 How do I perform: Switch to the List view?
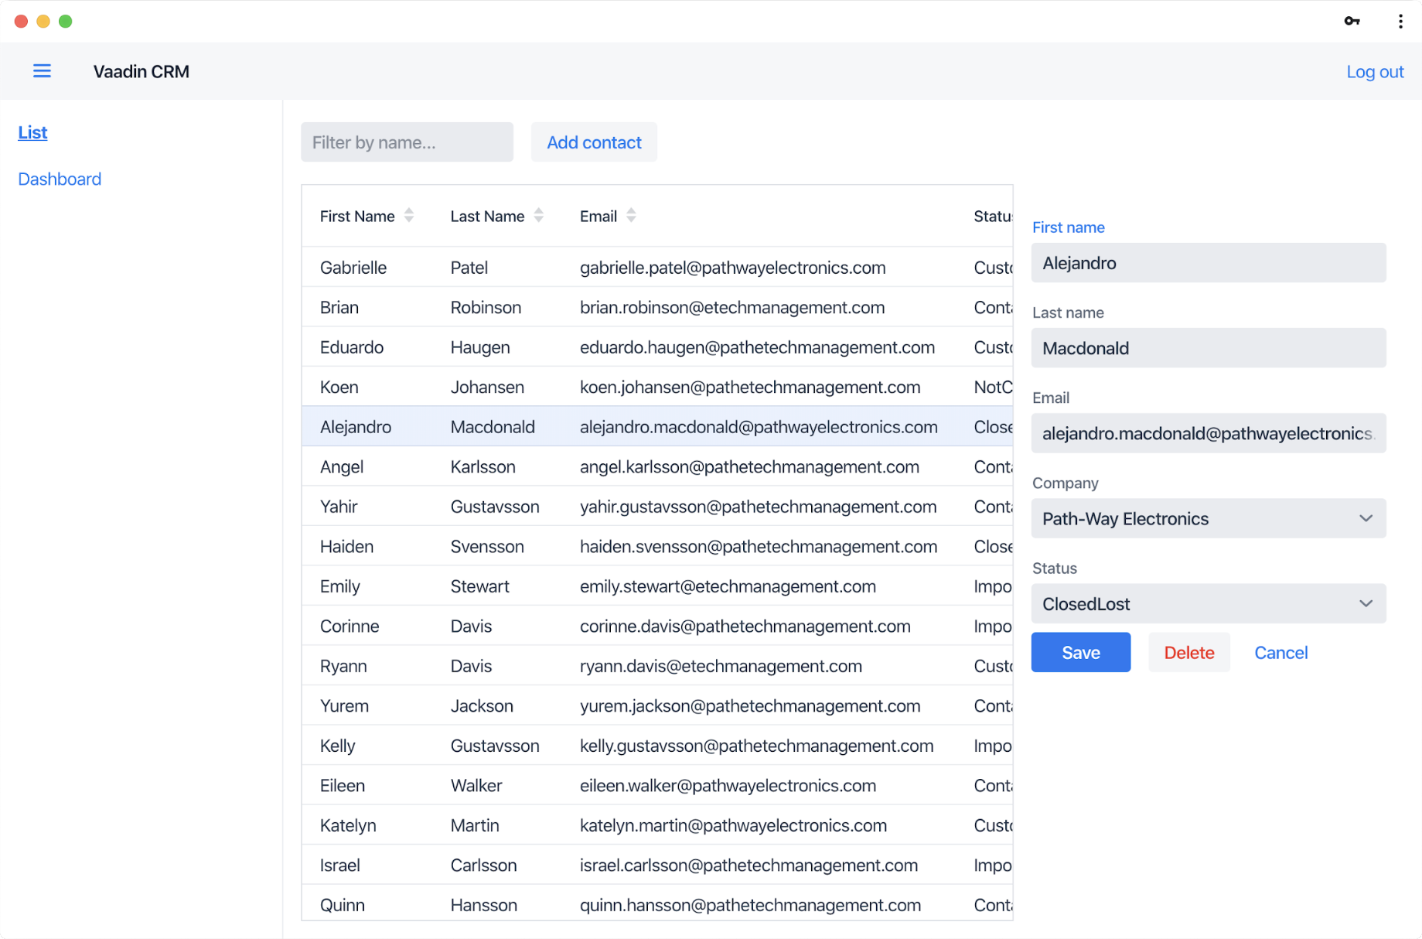pos(32,132)
